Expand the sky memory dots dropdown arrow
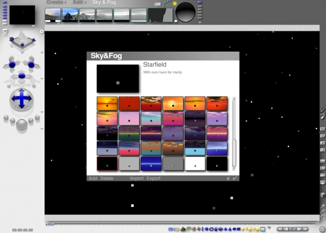Screen dimensions: 326x233 tap(199, 22)
